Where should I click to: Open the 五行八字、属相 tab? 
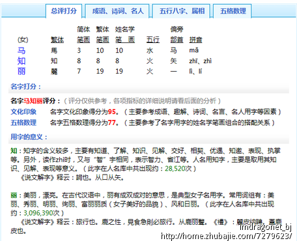[x=182, y=11]
